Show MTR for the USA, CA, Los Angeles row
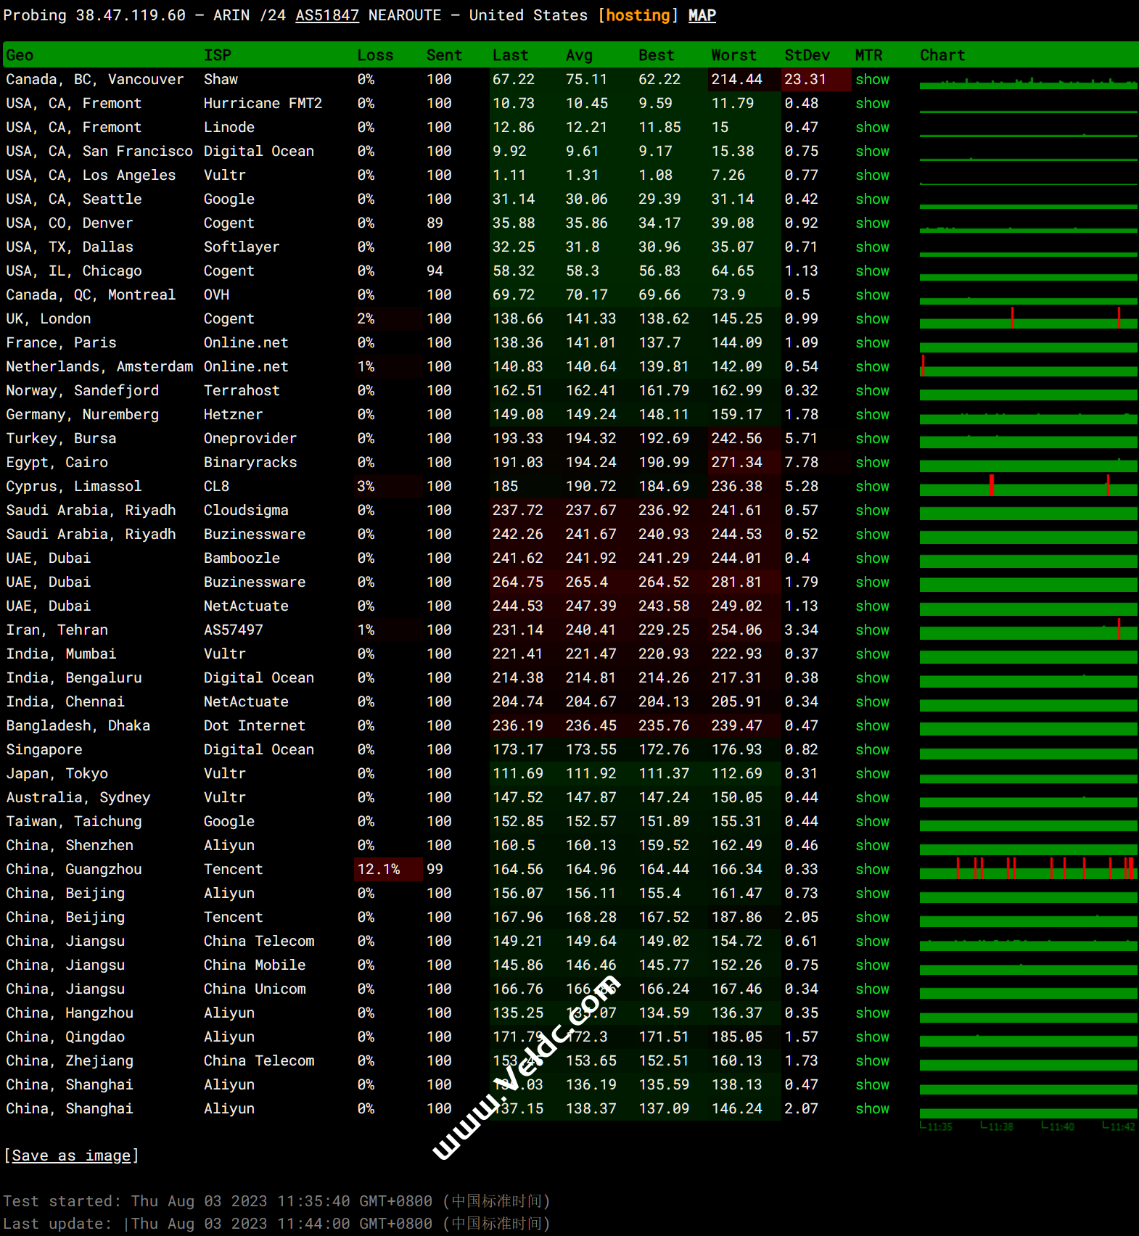1139x1236 pixels. (872, 175)
